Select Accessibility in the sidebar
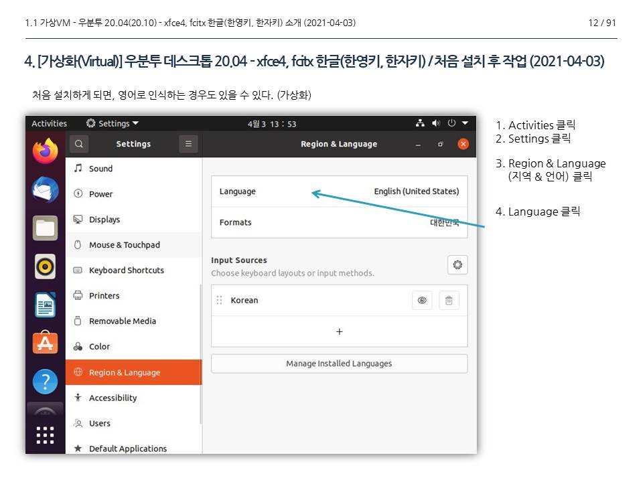Image resolution: width=643 pixels, height=482 pixels. click(133, 398)
